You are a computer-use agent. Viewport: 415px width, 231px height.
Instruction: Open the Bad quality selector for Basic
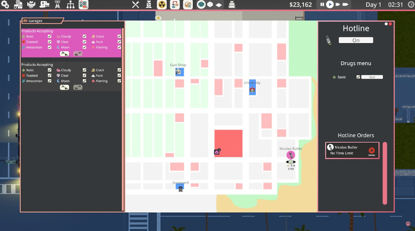point(372,77)
